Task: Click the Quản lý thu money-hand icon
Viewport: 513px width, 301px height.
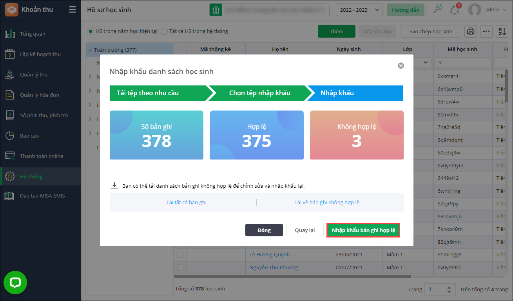Action: tap(10, 74)
